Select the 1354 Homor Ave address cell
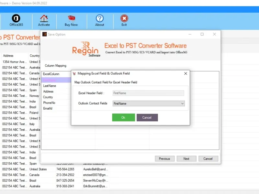The width and height of the screenshot is (259, 194). pyautogui.click(x=15, y=62)
